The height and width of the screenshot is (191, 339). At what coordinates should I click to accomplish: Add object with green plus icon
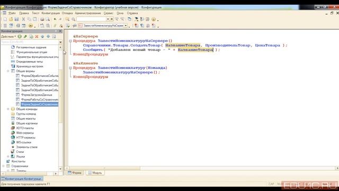point(20,37)
